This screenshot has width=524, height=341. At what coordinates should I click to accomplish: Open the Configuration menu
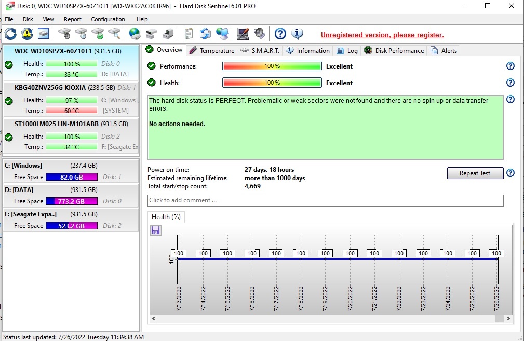108,19
